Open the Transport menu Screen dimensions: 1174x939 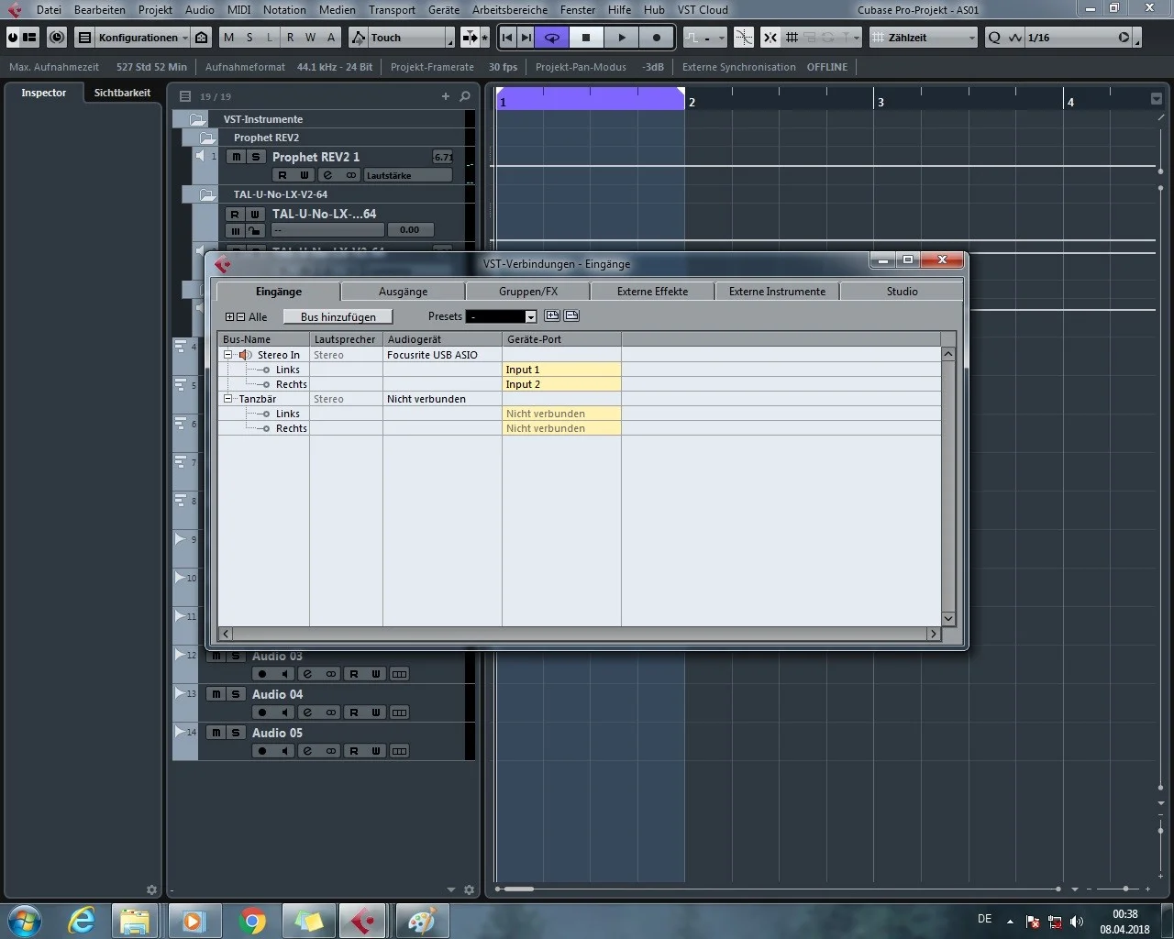[392, 10]
